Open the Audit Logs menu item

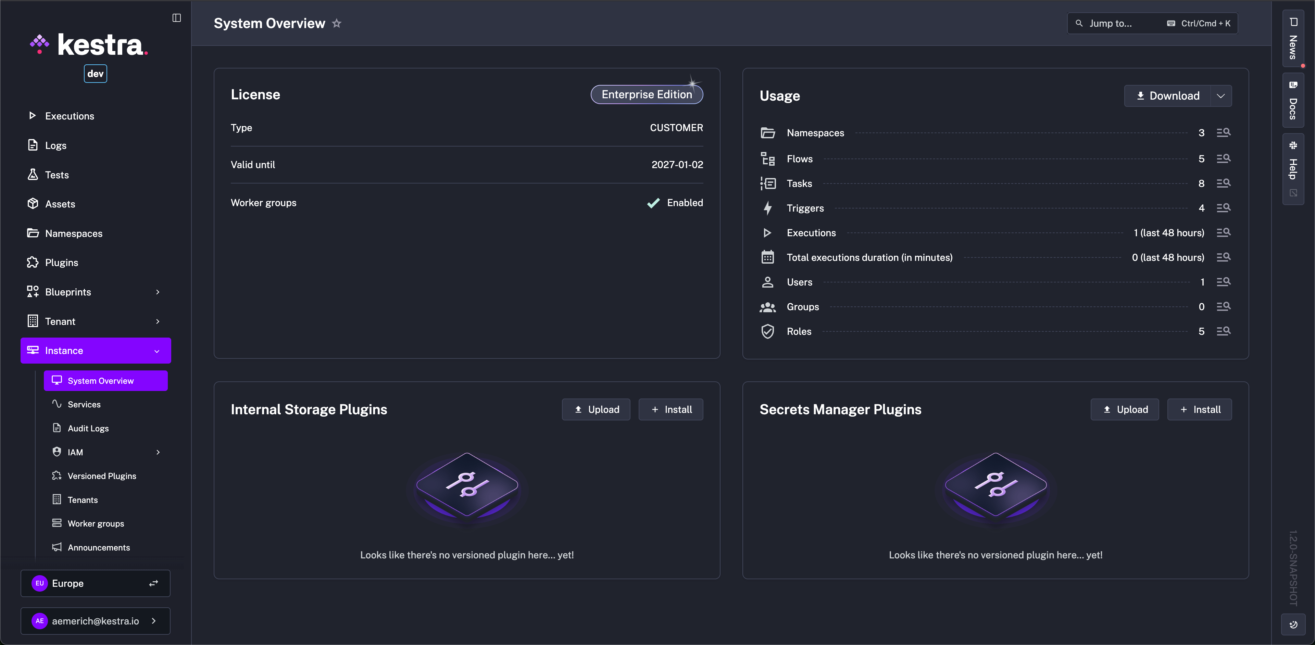88,428
